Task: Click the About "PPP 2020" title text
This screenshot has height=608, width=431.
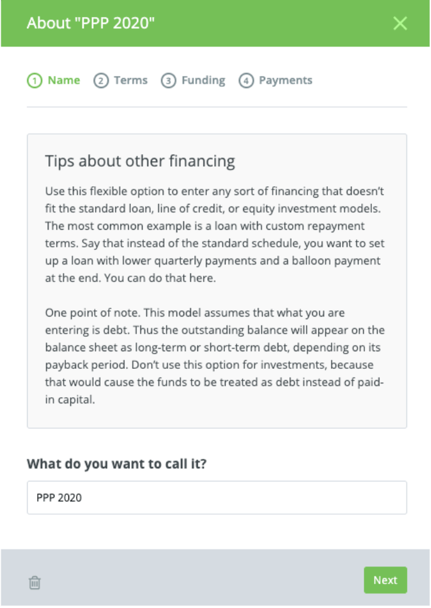Action: point(90,24)
